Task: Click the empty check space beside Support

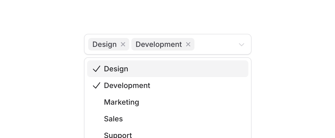Action: click(x=97, y=135)
